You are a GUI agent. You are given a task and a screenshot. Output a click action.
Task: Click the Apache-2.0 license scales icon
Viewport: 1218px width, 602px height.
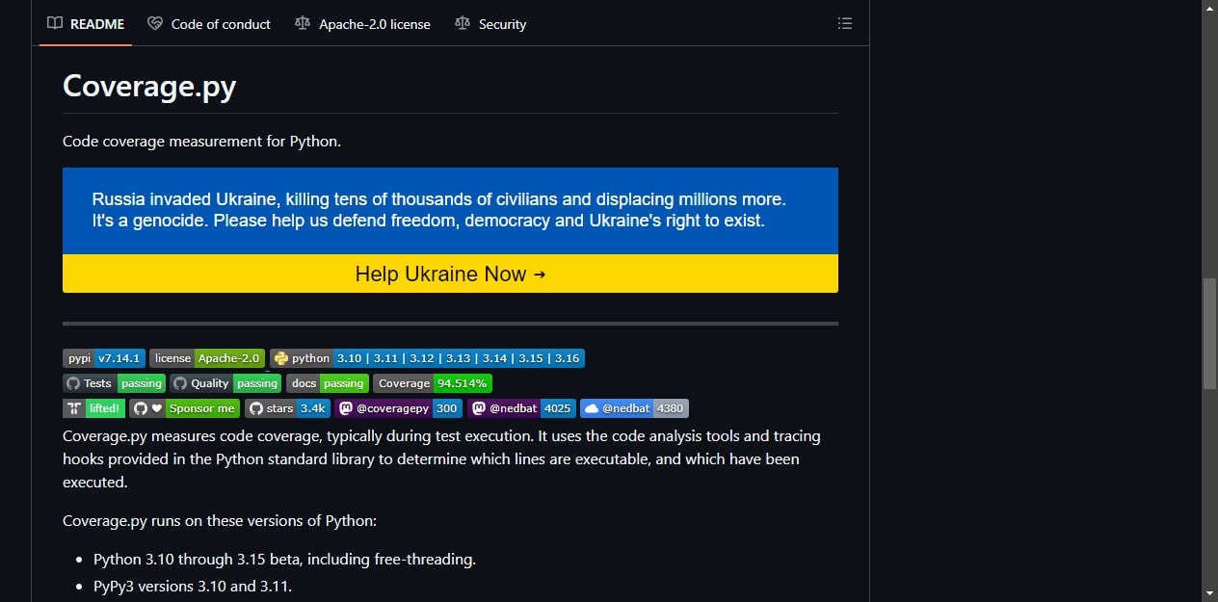coord(303,24)
